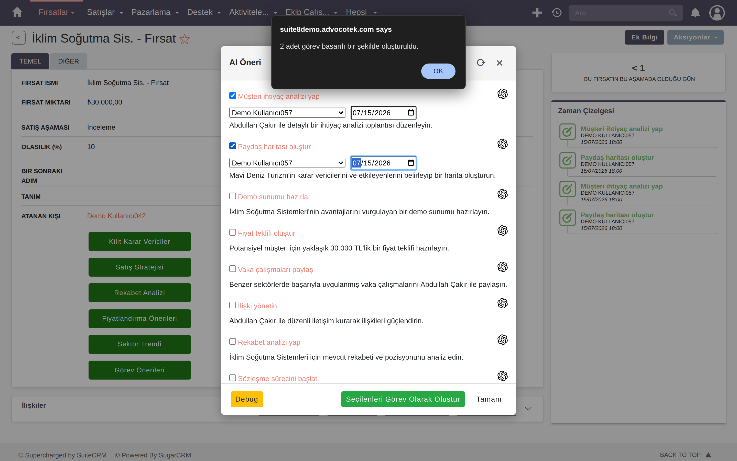Click the Tamam button
The image size is (737, 461).
(x=489, y=399)
